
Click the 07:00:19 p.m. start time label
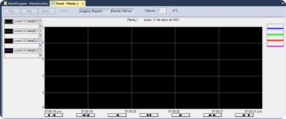pyautogui.click(x=53, y=111)
